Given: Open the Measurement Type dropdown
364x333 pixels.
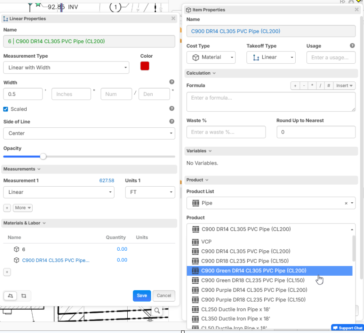Looking at the screenshot, I should pos(66,67).
